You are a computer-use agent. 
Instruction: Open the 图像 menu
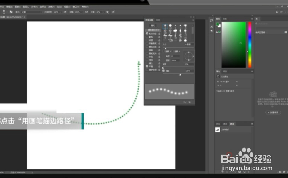click(x=18, y=7)
